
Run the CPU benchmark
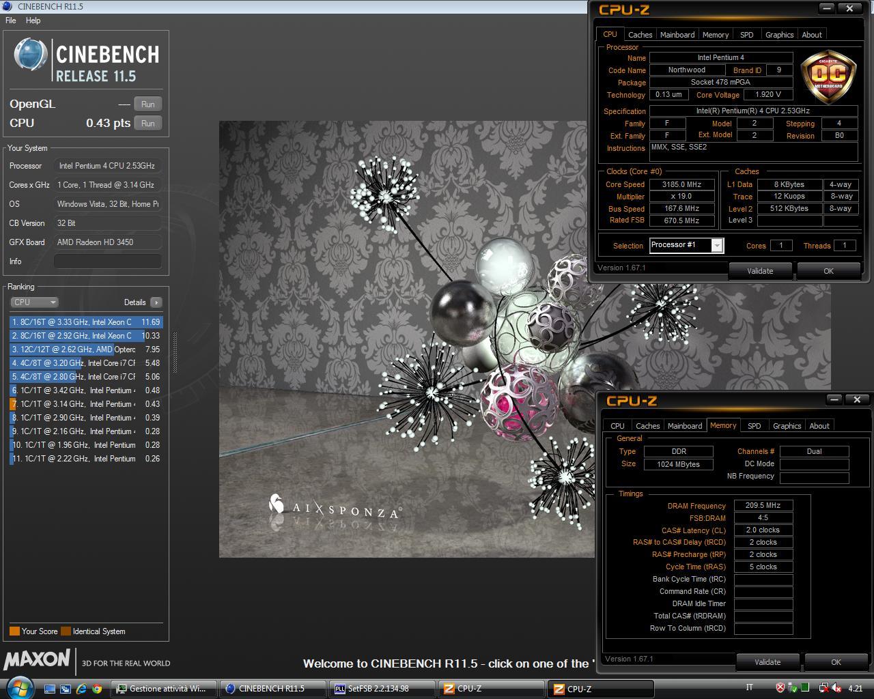147,123
